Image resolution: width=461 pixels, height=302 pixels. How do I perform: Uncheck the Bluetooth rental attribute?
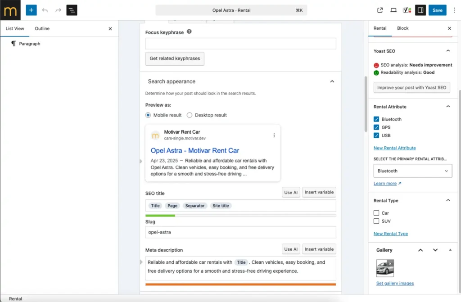click(376, 119)
